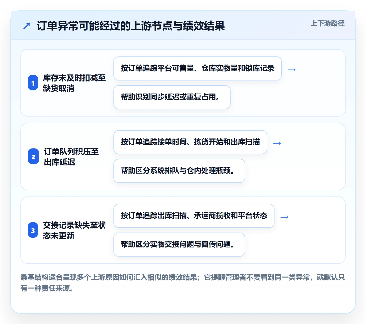
Task: Select the 交接记录缺失至状态未更新 heading
Action: coord(74,230)
